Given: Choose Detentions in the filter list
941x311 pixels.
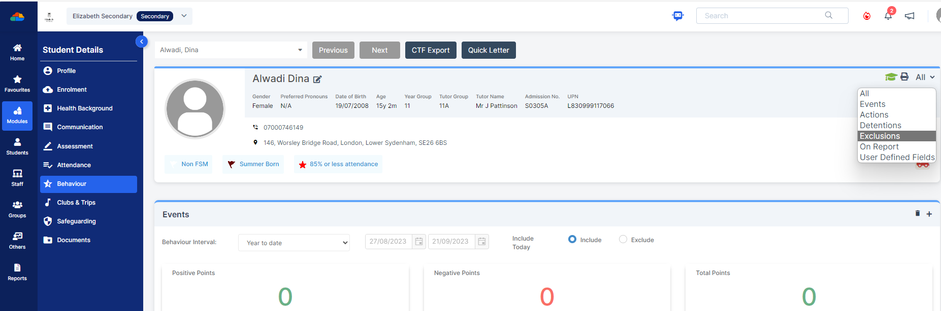Looking at the screenshot, I should [897, 125].
